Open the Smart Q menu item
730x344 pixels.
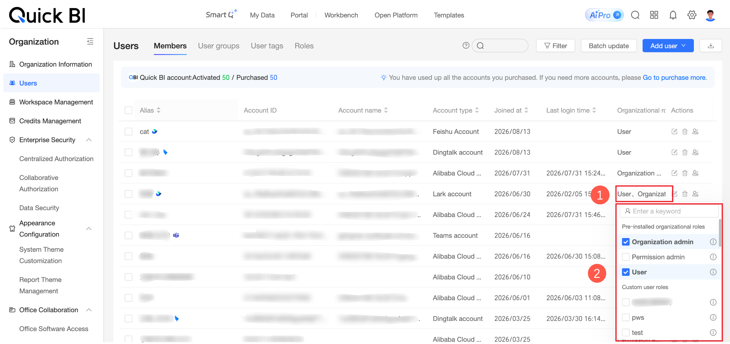point(221,14)
